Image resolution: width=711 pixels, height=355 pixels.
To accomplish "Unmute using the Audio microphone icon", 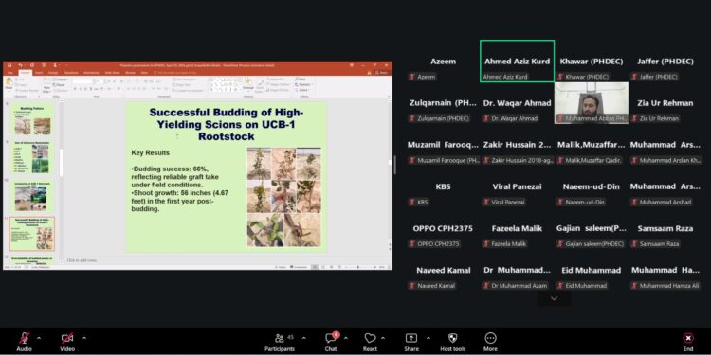I will coord(24,338).
